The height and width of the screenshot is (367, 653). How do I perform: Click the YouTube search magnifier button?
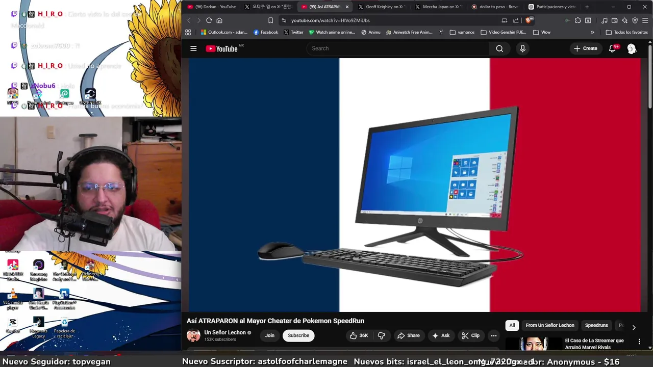point(499,48)
